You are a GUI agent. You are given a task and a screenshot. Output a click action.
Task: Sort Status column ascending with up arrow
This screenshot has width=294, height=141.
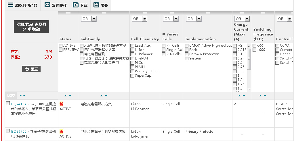click(x=66, y=96)
